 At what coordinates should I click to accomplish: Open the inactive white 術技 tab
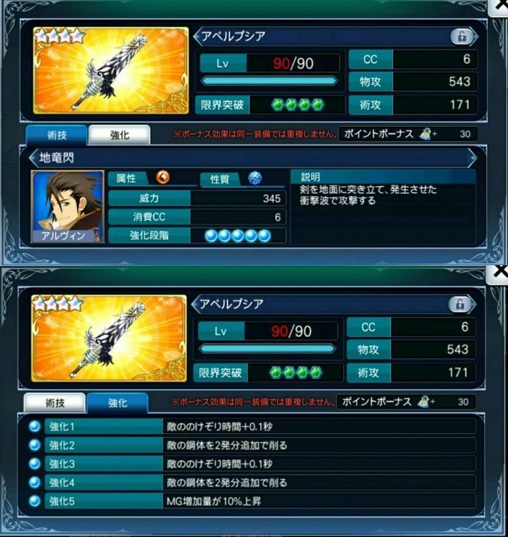pyautogui.click(x=55, y=403)
